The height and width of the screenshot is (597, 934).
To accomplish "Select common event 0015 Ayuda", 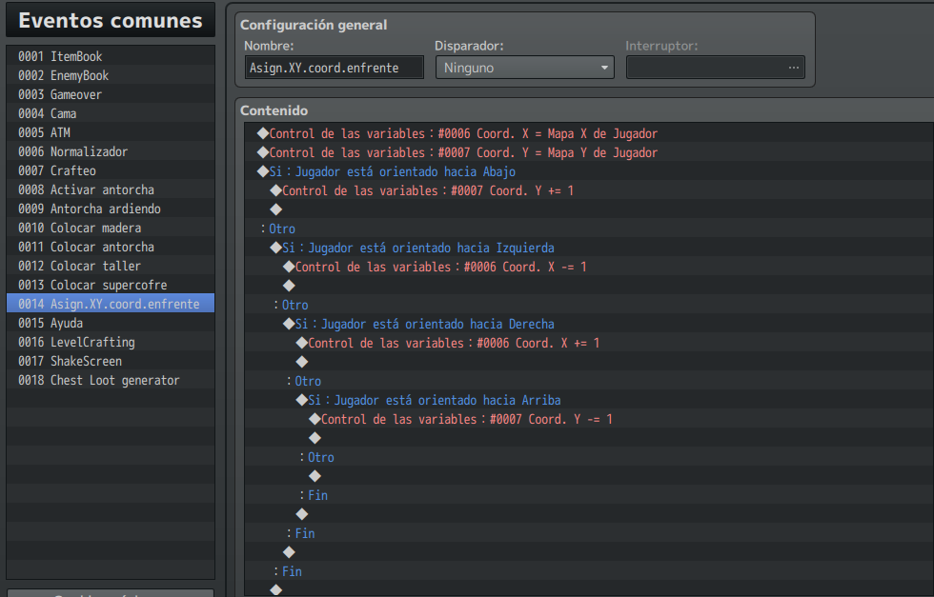I will click(111, 323).
